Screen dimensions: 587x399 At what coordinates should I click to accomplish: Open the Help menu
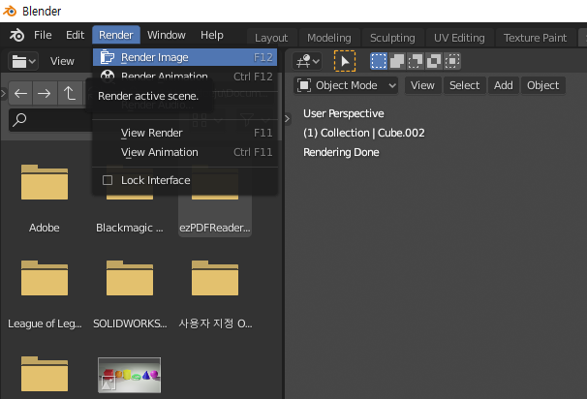coord(212,35)
